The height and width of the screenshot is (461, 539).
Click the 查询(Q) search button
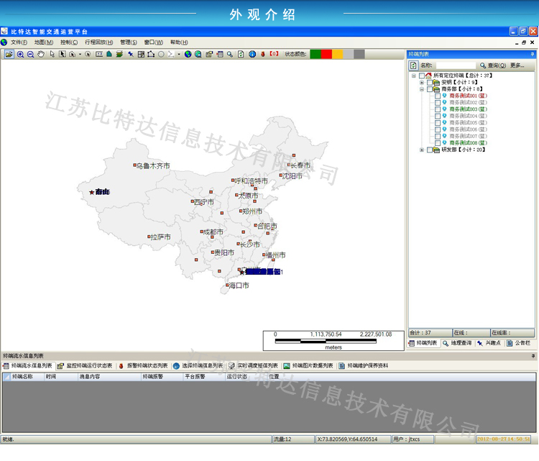pyautogui.click(x=493, y=65)
